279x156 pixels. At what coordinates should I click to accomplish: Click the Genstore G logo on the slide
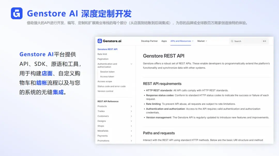pos(17,13)
